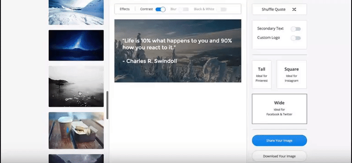Image resolution: width=352 pixels, height=163 pixels.
Task: Click Download Your Image
Action: pos(279,156)
